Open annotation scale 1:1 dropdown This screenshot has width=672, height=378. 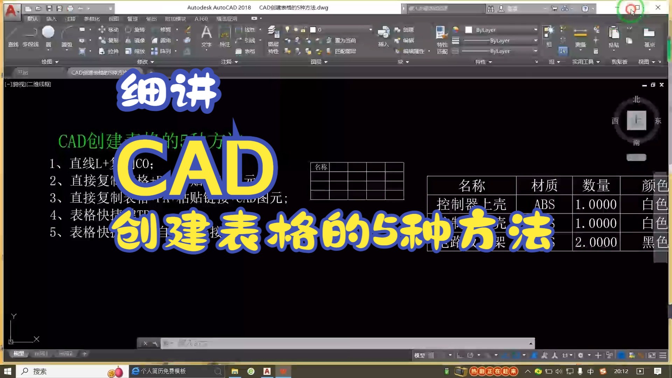(567, 355)
